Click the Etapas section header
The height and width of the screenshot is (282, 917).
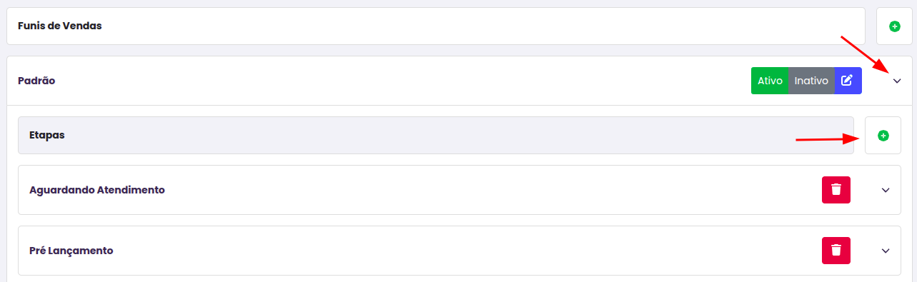tap(47, 135)
